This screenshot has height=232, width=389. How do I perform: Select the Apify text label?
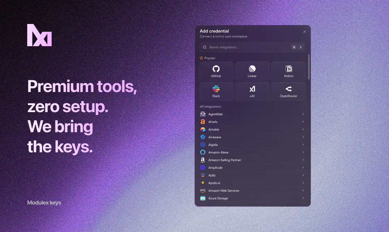(212, 175)
